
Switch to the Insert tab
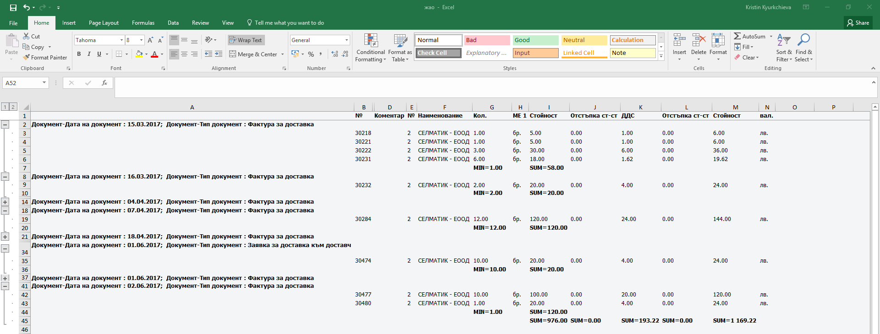pos(69,23)
